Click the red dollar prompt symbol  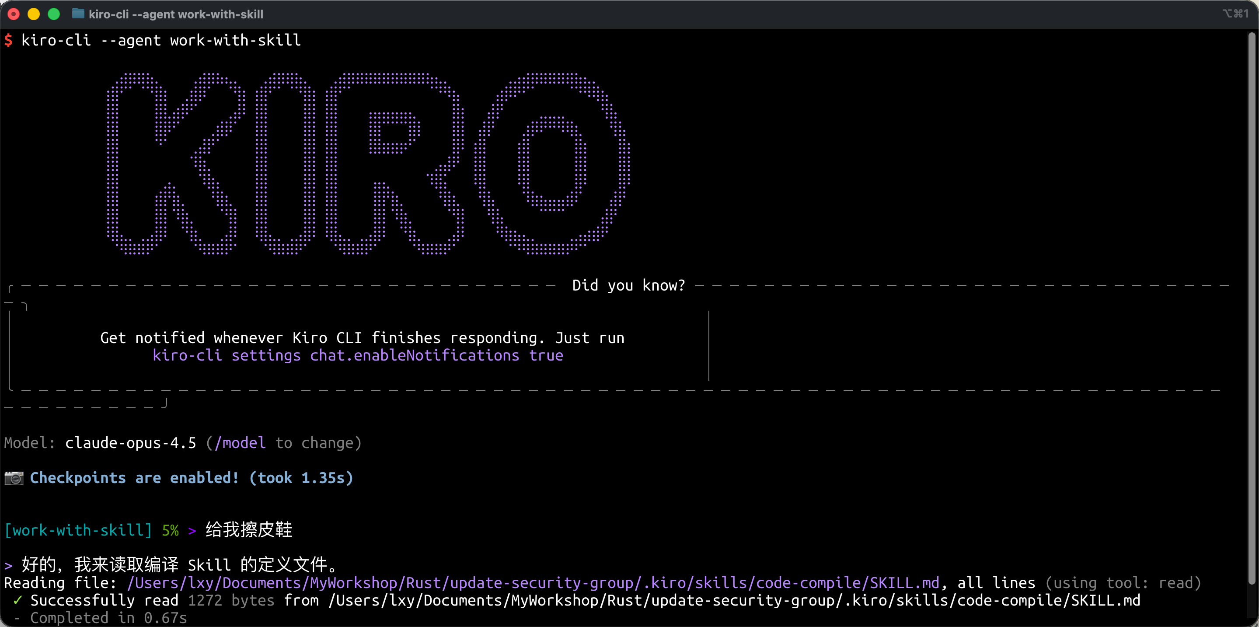(9, 40)
